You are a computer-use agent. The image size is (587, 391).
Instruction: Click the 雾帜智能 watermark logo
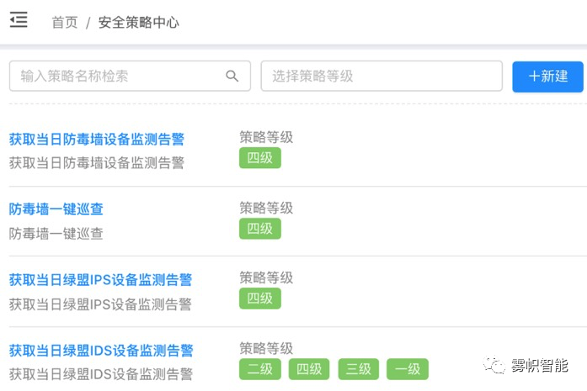(526, 365)
